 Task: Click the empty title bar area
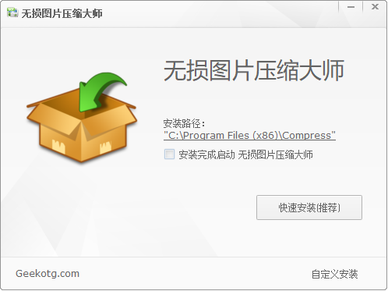pyautogui.click(x=220, y=13)
